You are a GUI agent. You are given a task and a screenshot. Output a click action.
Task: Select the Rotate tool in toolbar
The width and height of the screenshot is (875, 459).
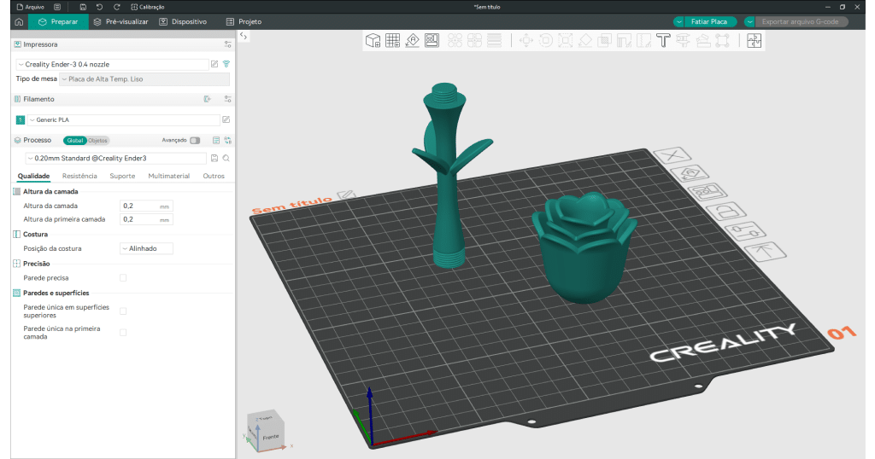pos(546,41)
